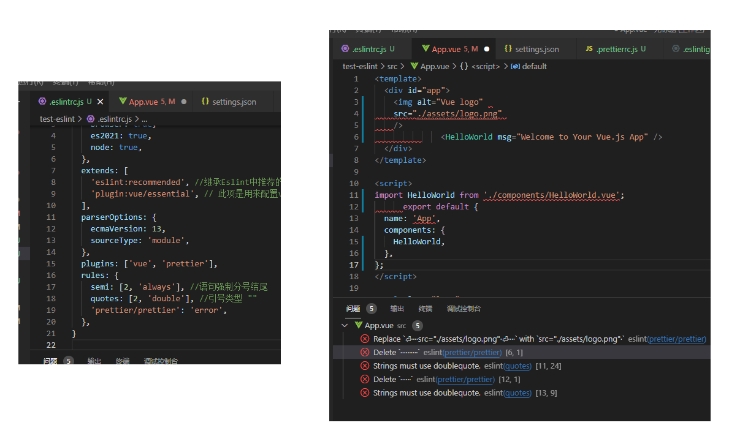Switch to the 输出 panel tab in right window
729x428 pixels.
397,309
